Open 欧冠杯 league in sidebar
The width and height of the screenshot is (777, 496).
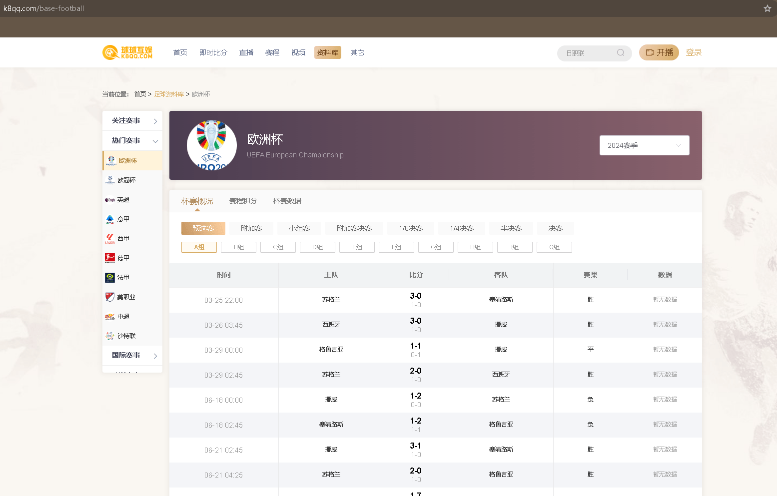126,180
